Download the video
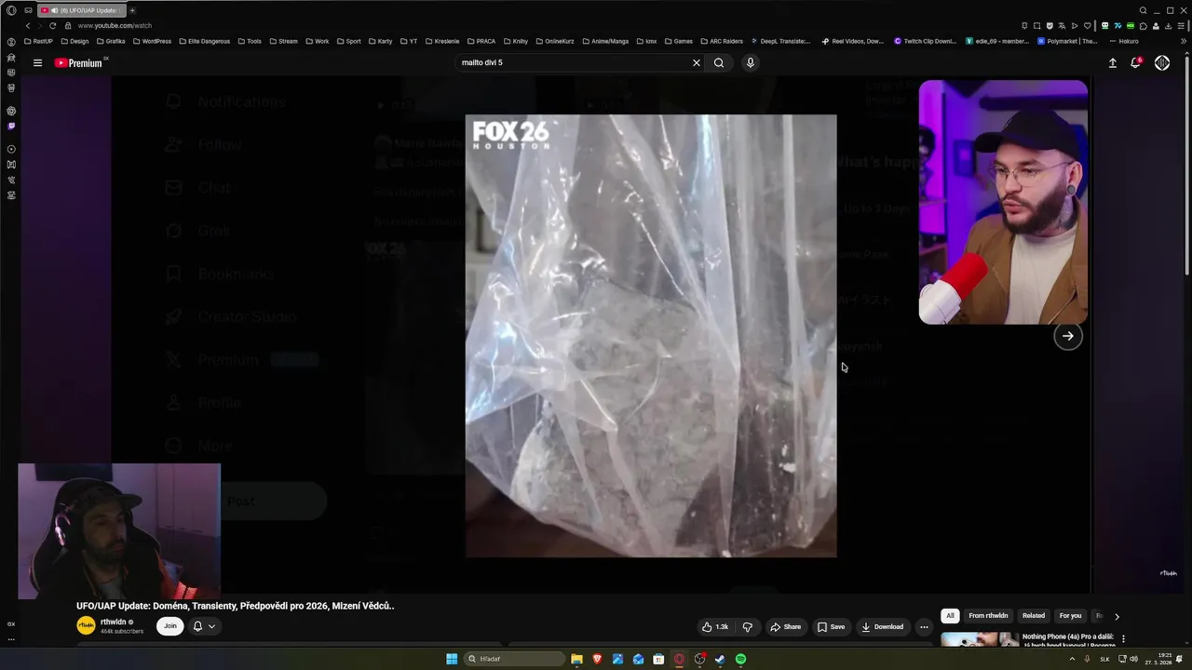Screen dimensions: 1192x670 pyautogui.click(x=882, y=627)
